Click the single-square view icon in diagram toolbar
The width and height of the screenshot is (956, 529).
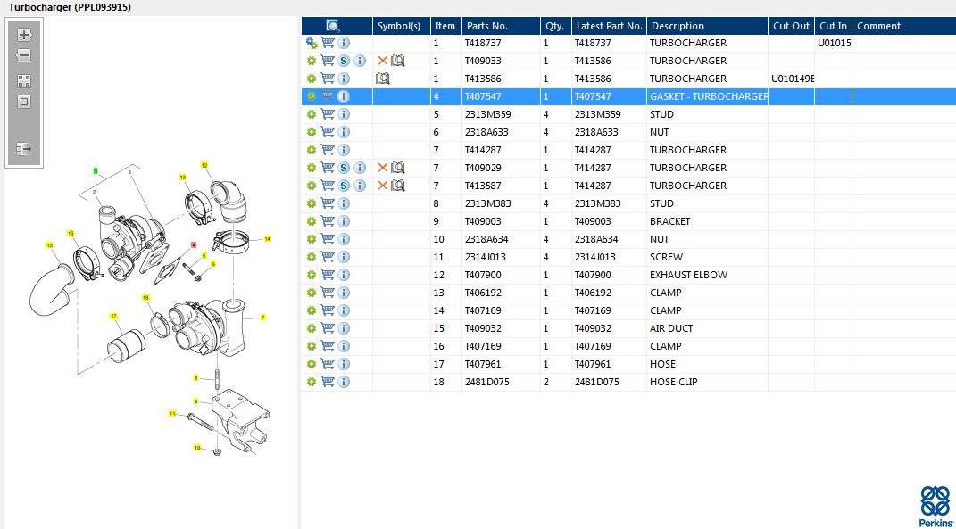(24, 102)
